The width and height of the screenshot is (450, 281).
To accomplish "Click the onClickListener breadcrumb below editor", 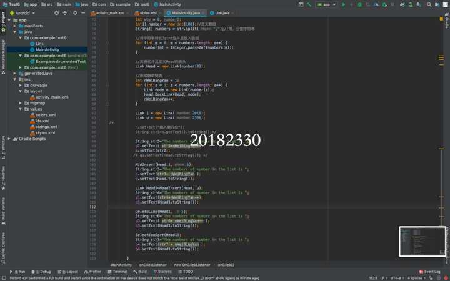I will coord(152,265).
